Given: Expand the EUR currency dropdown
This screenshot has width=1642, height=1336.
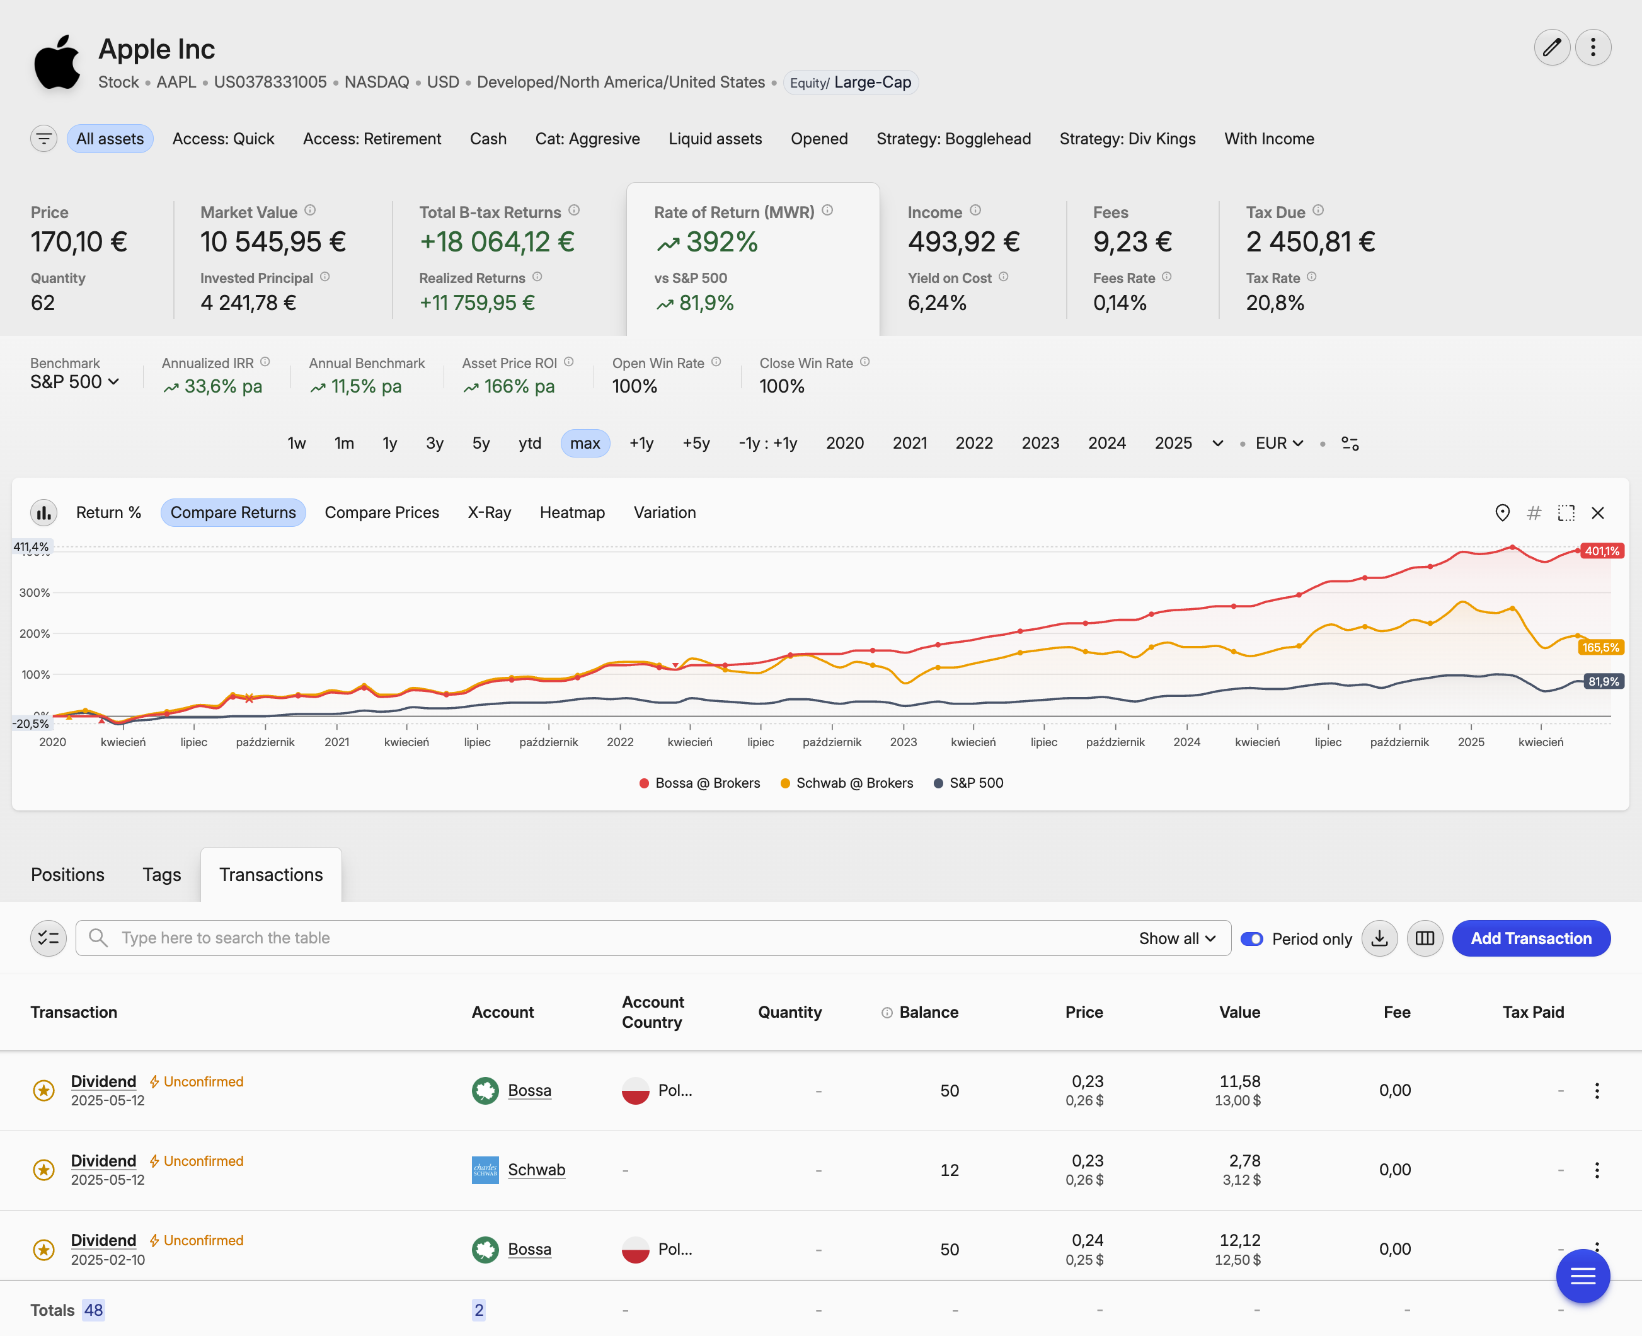Looking at the screenshot, I should pyautogui.click(x=1279, y=443).
